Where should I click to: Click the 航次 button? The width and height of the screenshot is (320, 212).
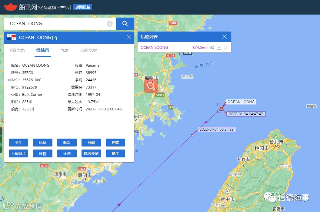point(67,143)
